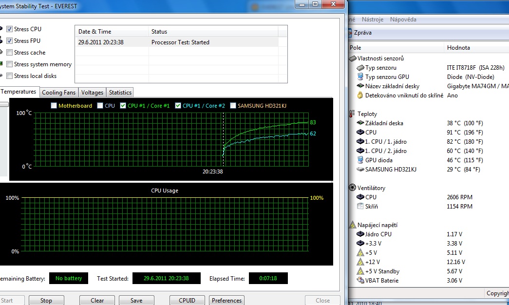This screenshot has height=305, width=509.
Task: Enable the Stress cache checkbox
Action: pyautogui.click(x=9, y=53)
